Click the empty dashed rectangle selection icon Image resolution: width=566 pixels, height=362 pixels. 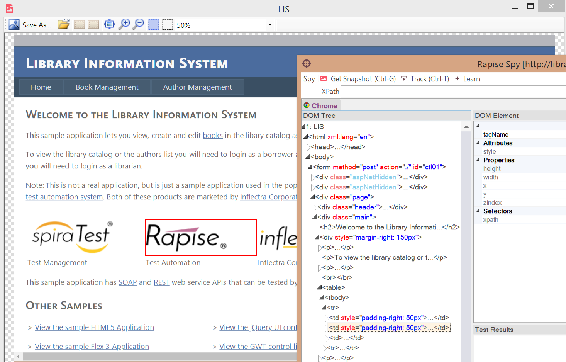pos(168,25)
